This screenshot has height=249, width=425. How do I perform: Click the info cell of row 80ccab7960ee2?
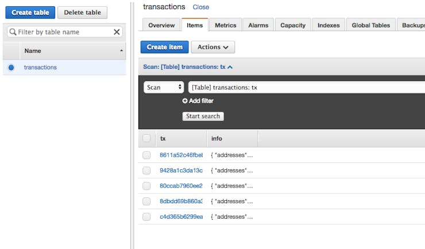click(232, 186)
